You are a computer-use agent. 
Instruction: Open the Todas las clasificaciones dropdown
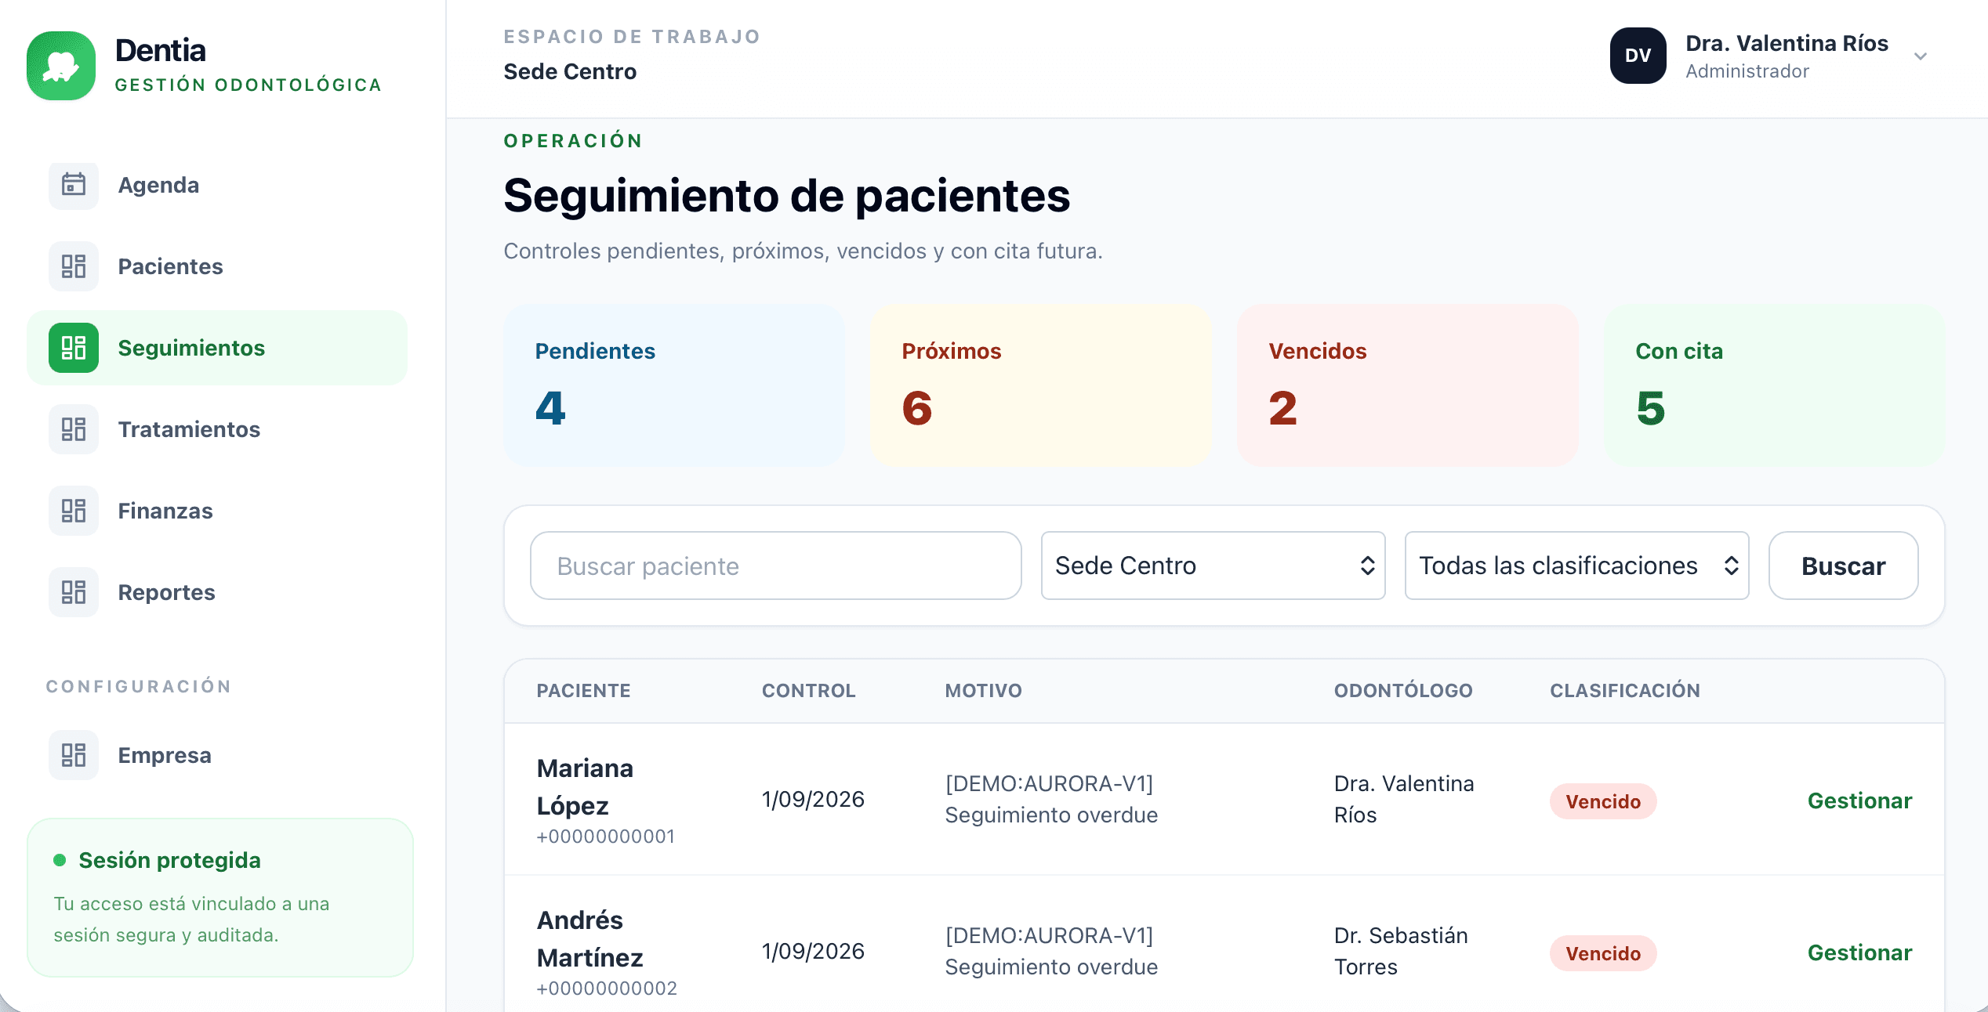tap(1576, 566)
